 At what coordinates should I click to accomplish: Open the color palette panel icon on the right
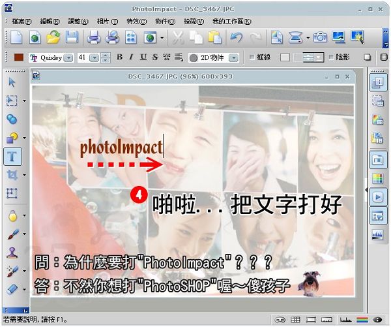377,178
